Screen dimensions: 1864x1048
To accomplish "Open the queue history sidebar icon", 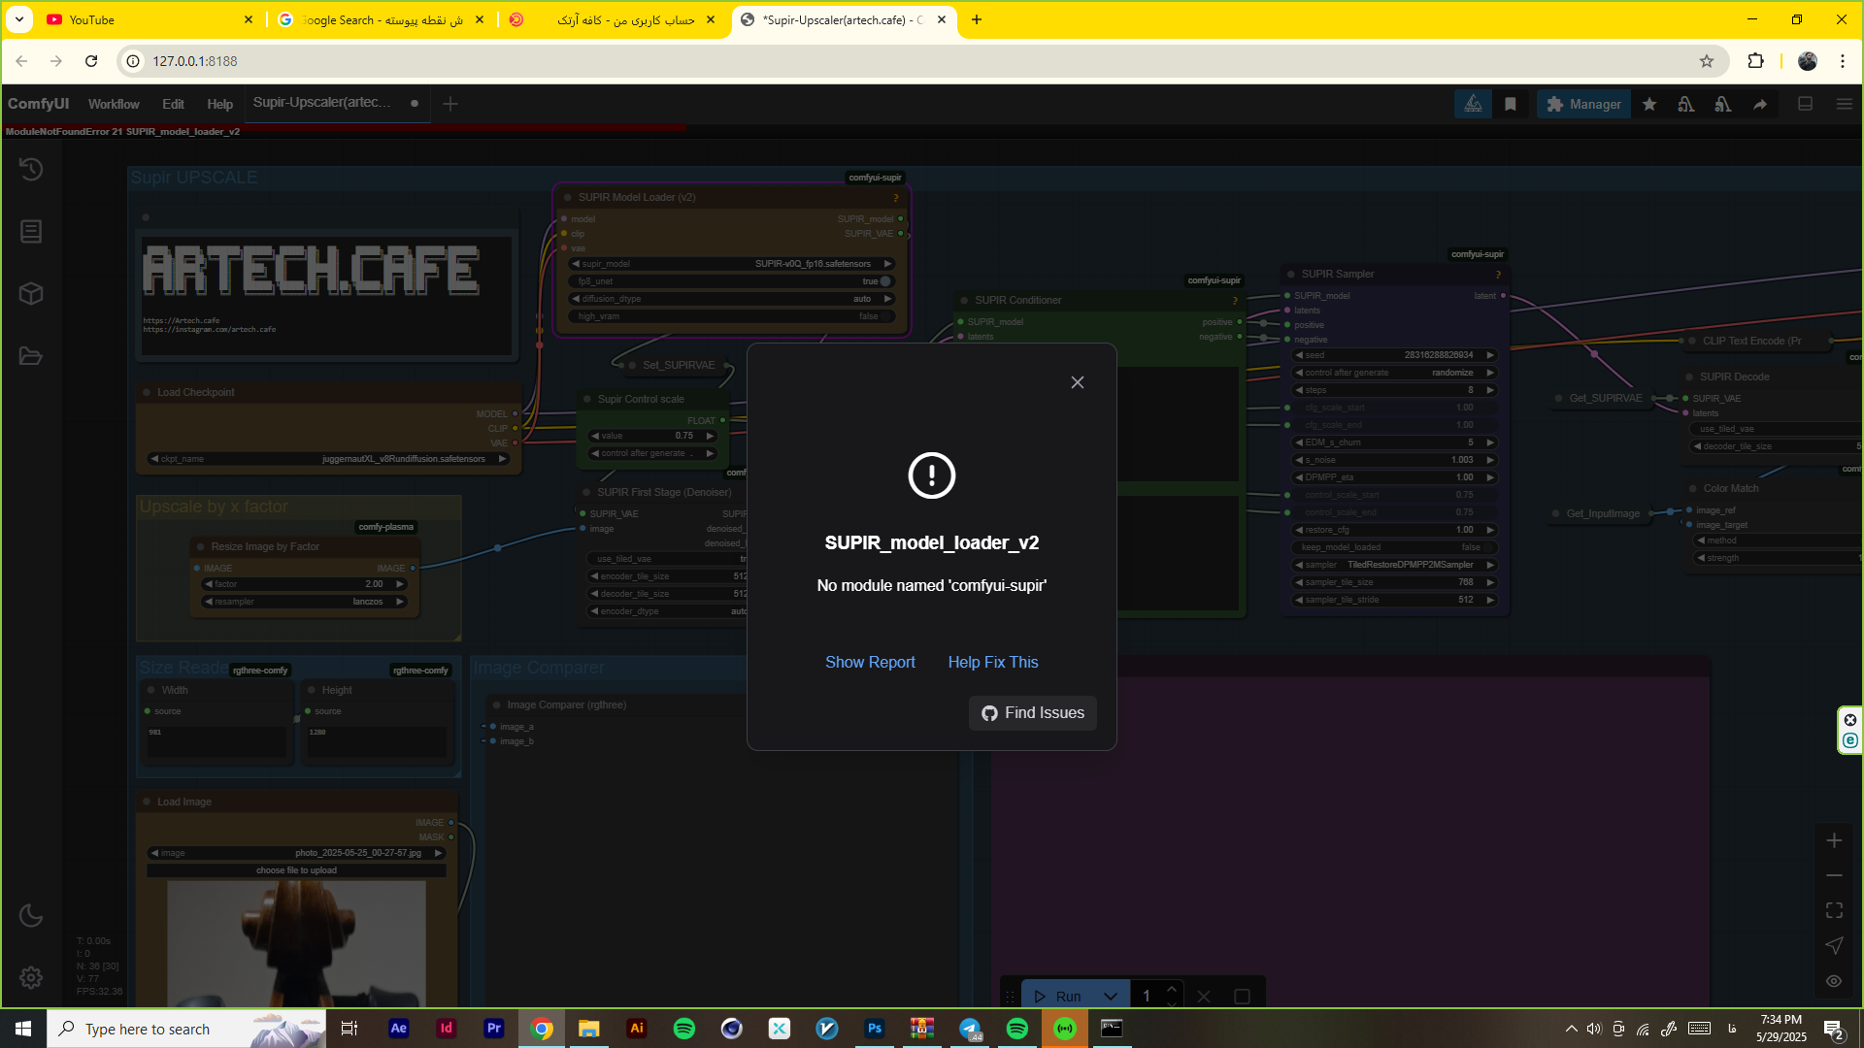I will 31,169.
